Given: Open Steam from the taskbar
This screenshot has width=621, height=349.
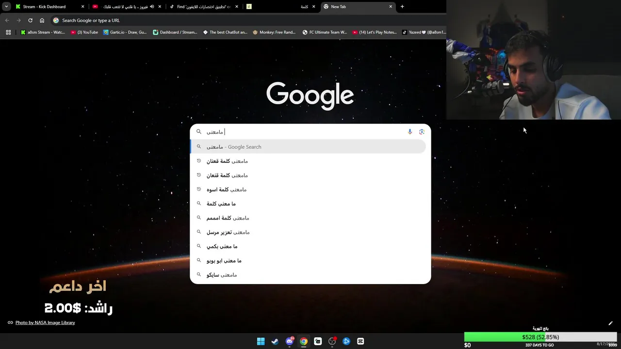Looking at the screenshot, I should [275, 341].
